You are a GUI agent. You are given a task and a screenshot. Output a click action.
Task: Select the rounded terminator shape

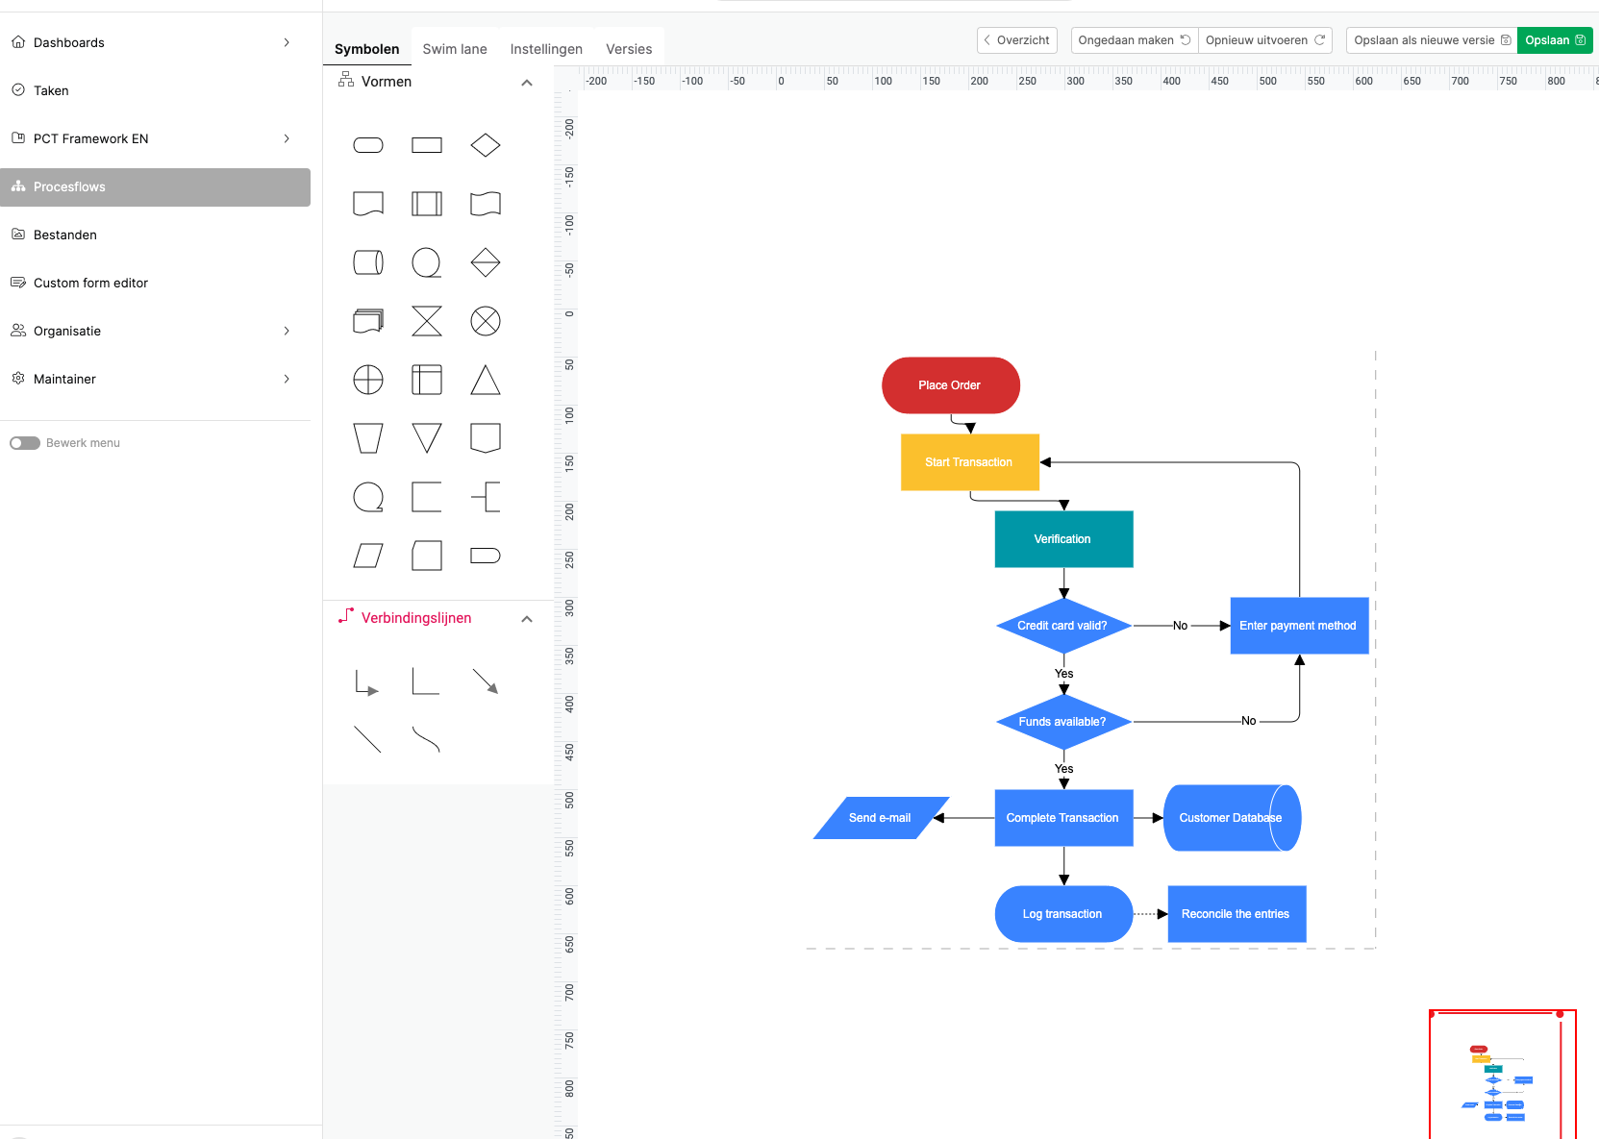pyautogui.click(x=368, y=145)
